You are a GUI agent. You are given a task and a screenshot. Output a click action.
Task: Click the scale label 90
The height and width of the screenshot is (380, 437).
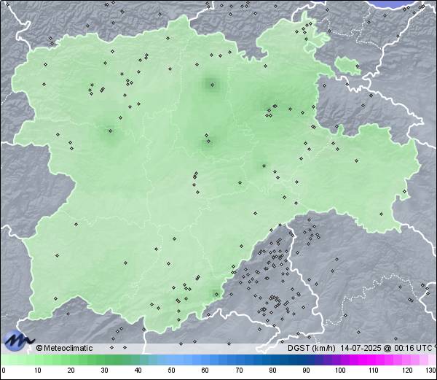pyautogui.click(x=307, y=371)
